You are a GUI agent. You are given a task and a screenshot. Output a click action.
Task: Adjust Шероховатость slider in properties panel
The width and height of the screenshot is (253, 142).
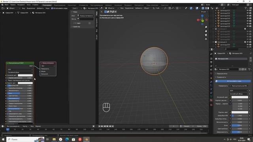(x=240, y=132)
